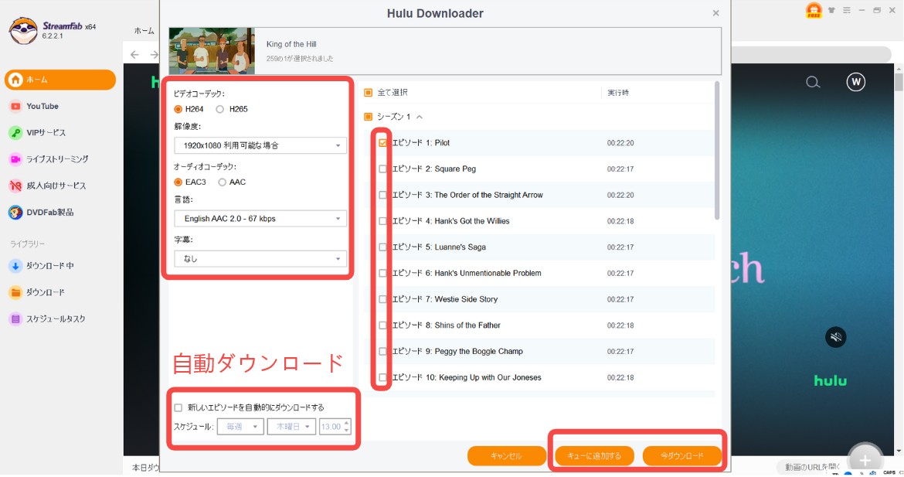This screenshot has height=477, width=904.
Task: Select EAC3 audio codec
Action: [178, 182]
